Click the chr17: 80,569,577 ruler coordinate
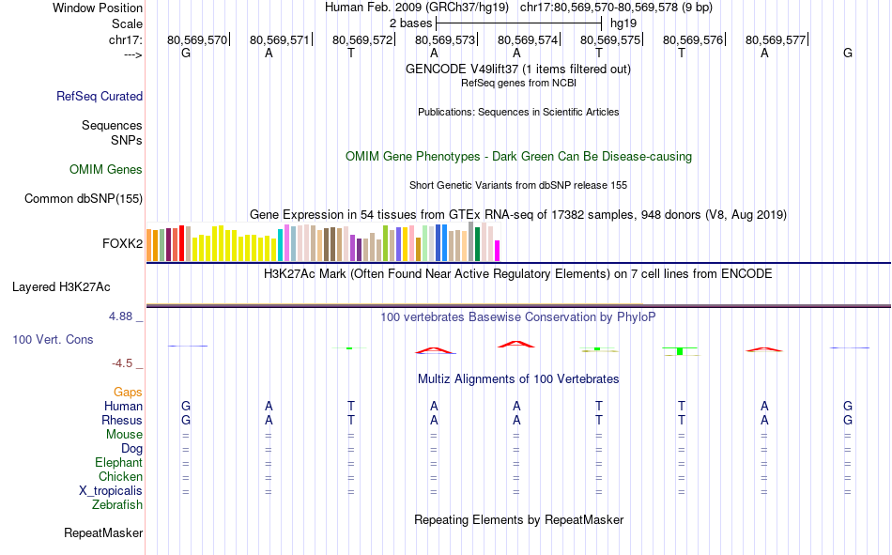This screenshot has width=892, height=555. tap(776, 39)
